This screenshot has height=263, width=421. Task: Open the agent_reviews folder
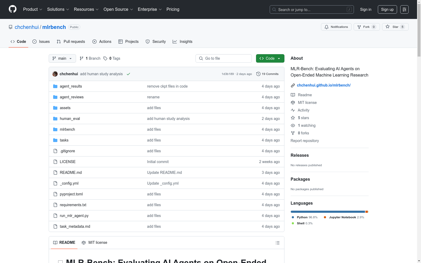72,97
